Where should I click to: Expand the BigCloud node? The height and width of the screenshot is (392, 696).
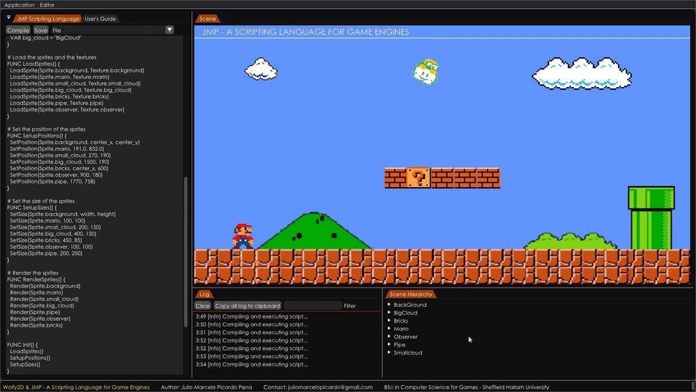pos(389,313)
